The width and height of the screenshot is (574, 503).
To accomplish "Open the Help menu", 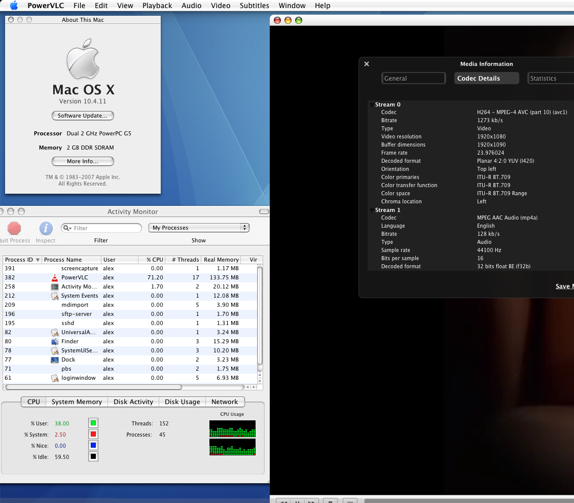I will [x=322, y=6].
